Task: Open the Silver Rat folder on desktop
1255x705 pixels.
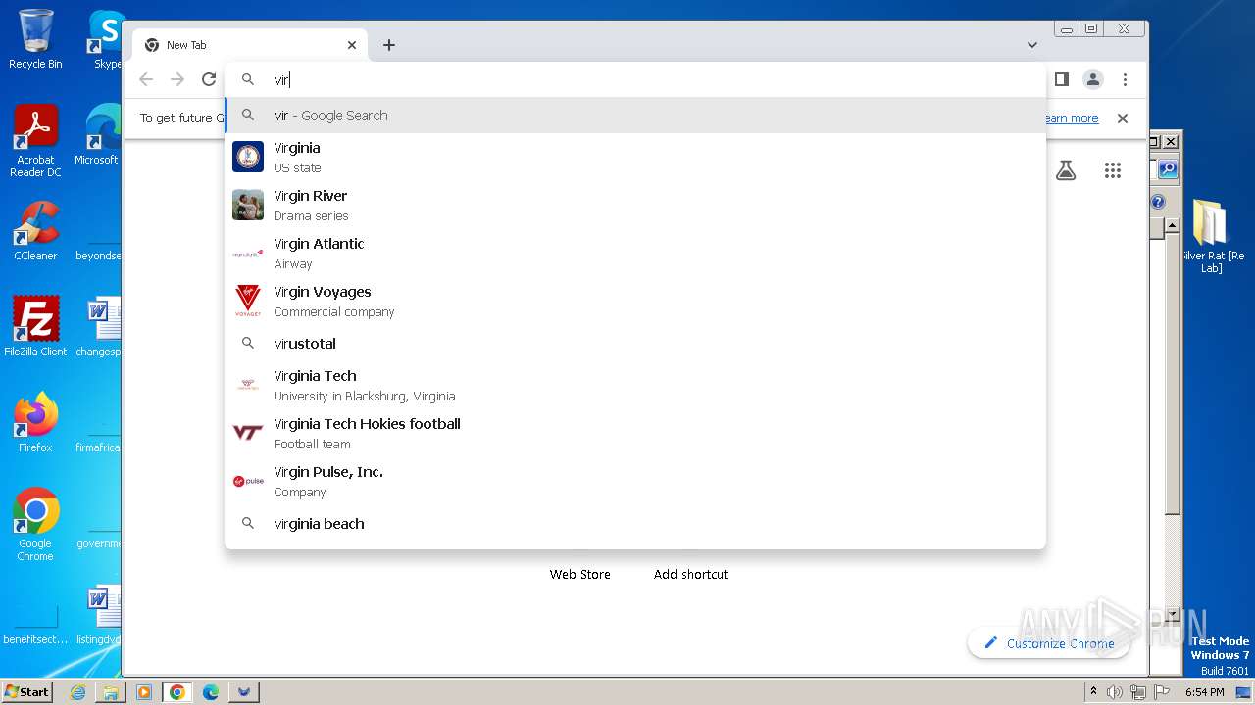Action: 1212,236
